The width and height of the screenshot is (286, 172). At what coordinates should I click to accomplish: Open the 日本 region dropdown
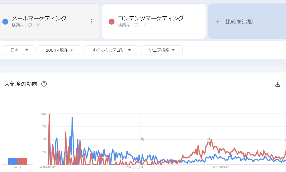tap(19, 50)
